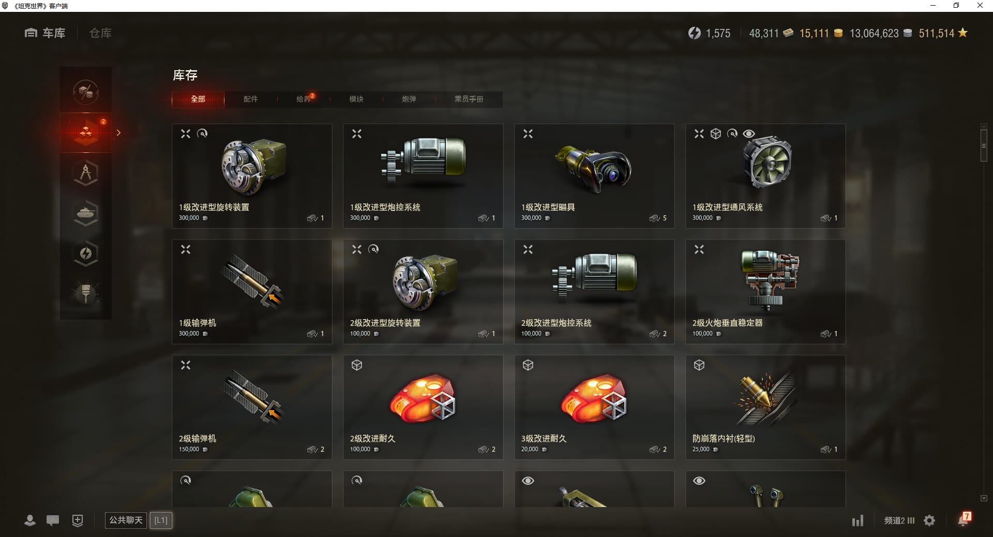This screenshot has width=993, height=537.
Task: Open the storage sidebar icon with red badge
Action: click(86, 133)
